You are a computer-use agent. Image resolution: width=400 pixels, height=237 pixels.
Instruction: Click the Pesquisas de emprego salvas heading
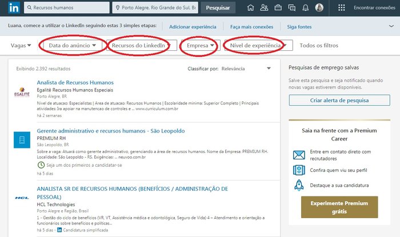coord(323,67)
